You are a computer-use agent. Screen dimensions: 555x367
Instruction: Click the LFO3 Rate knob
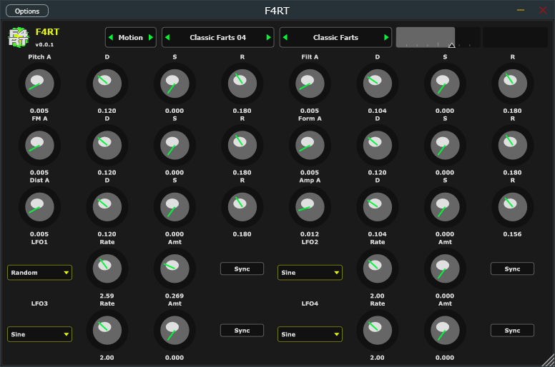click(107, 331)
